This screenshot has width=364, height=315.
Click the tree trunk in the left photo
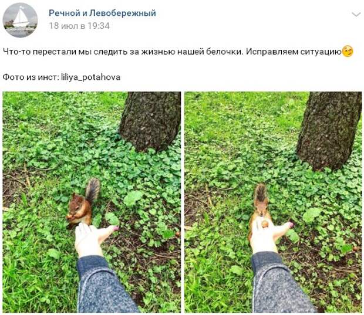coord(150,121)
